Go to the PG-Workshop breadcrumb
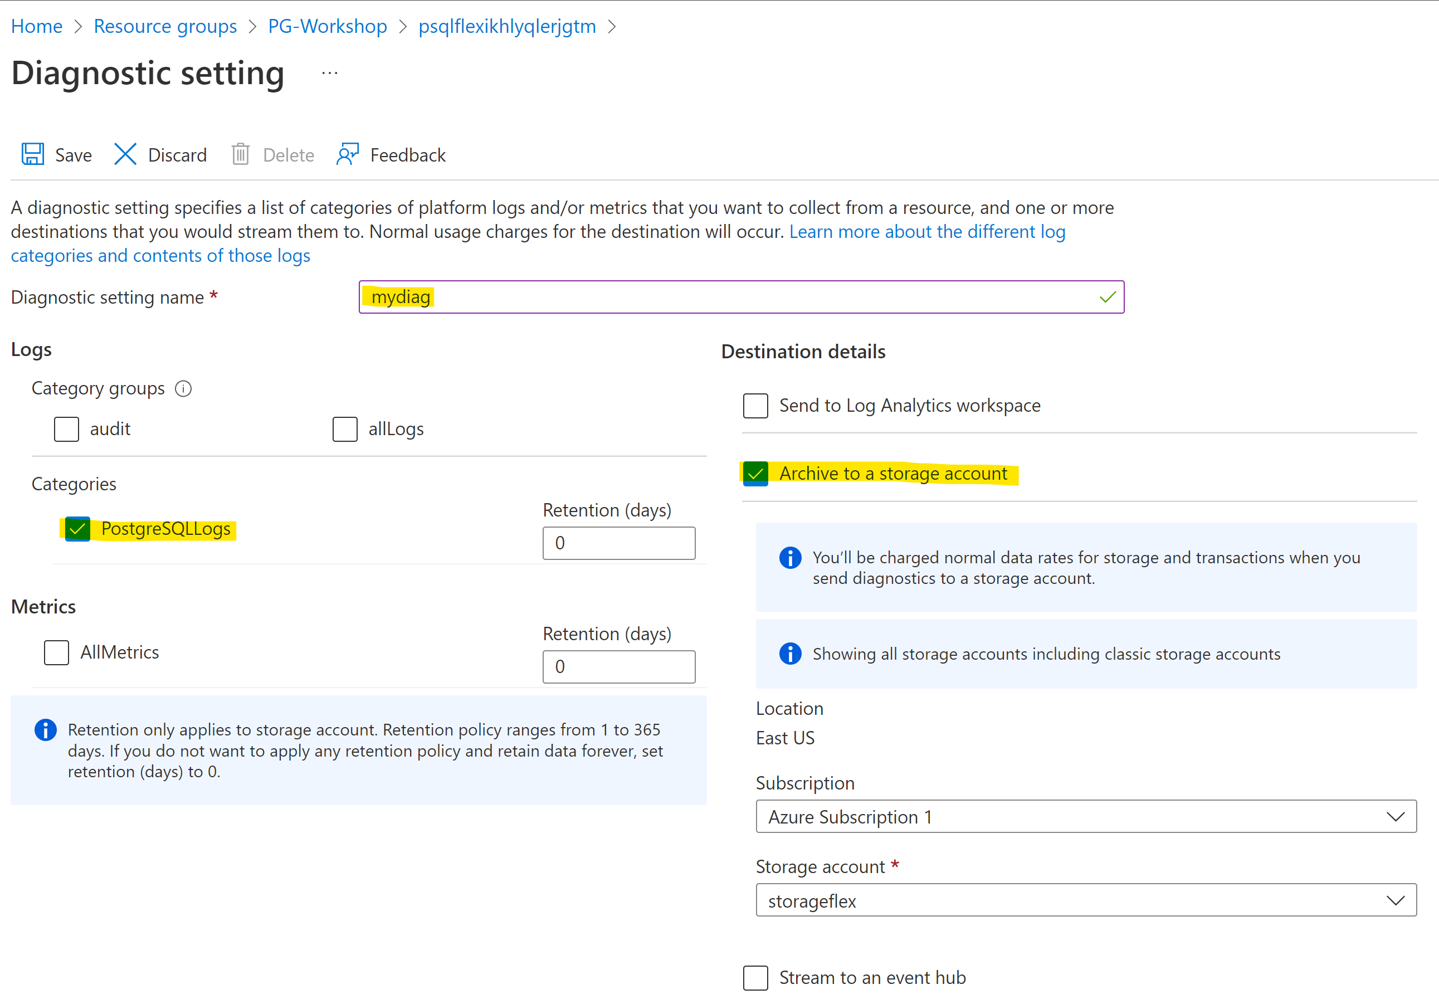Image resolution: width=1439 pixels, height=999 pixels. point(328,26)
